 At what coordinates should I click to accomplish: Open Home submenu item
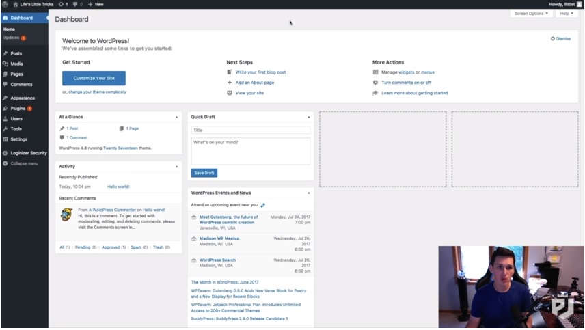click(x=9, y=29)
